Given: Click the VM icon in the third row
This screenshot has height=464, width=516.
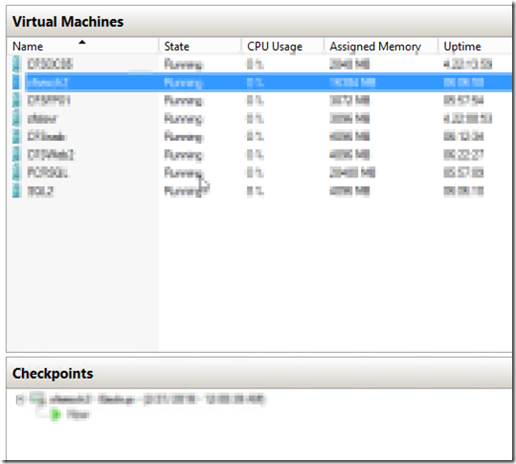Looking at the screenshot, I should 16,100.
